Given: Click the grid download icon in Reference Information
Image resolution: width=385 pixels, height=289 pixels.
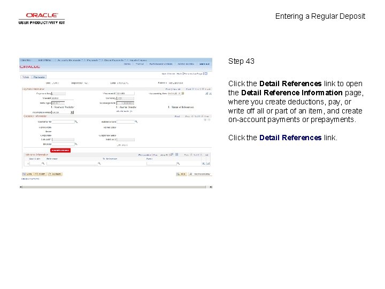Looking at the screenshot, I should coord(176,155).
